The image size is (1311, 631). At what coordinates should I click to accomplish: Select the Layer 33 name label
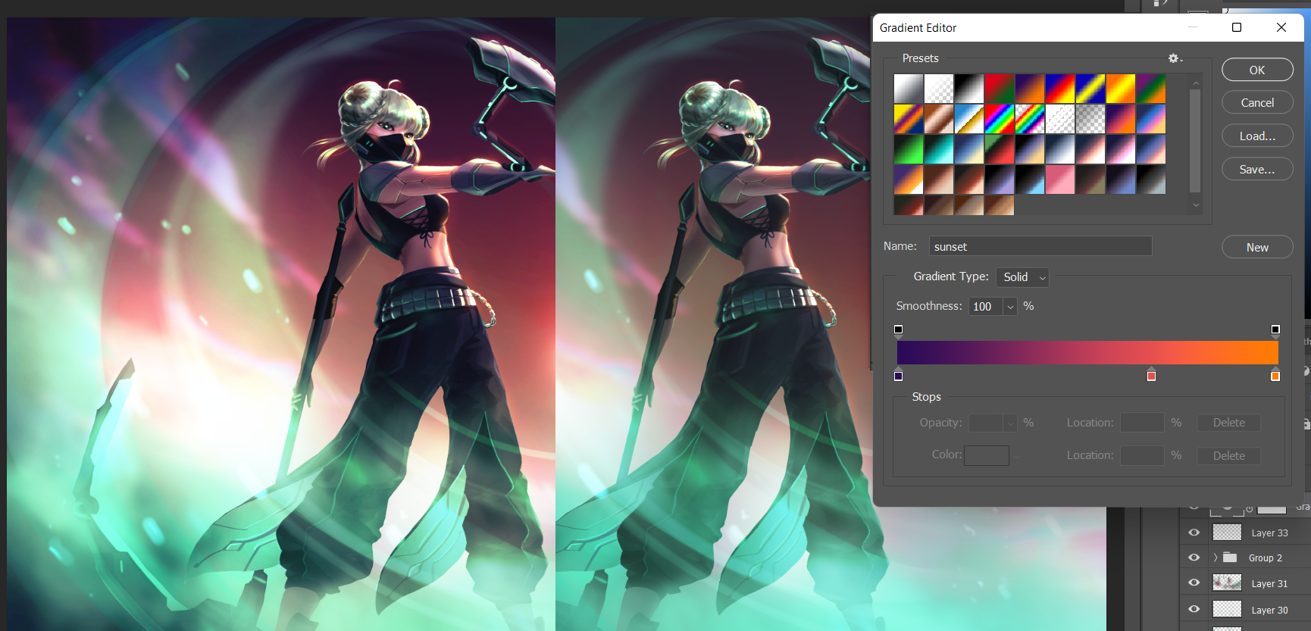(1269, 533)
